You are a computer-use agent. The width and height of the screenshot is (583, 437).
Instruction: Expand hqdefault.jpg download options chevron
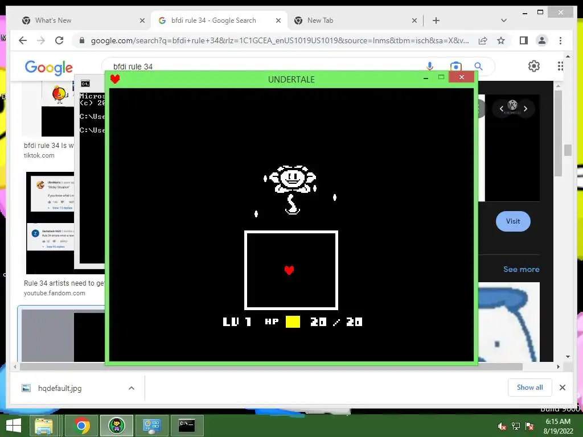click(132, 388)
